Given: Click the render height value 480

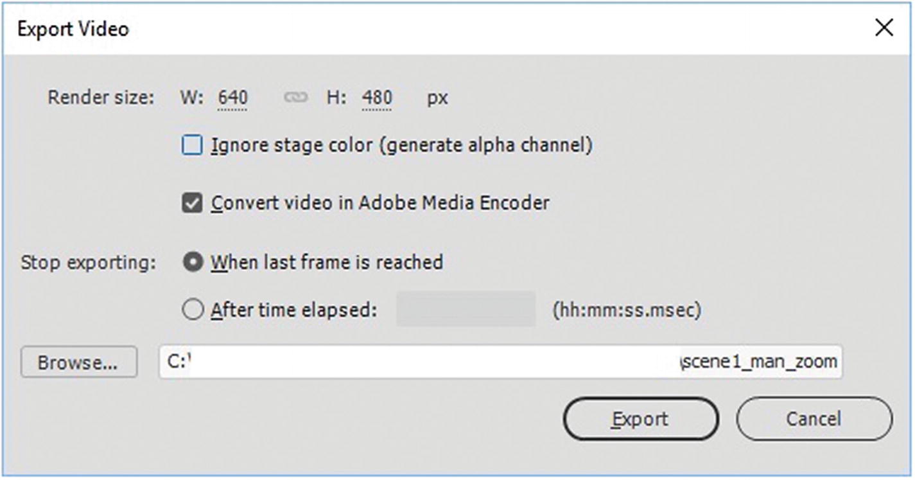Looking at the screenshot, I should (x=377, y=98).
